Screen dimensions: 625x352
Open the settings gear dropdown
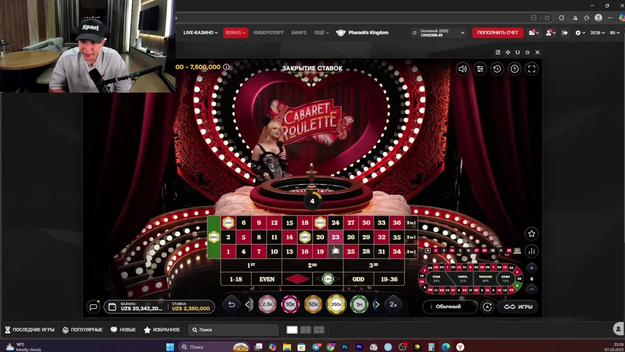580,33
